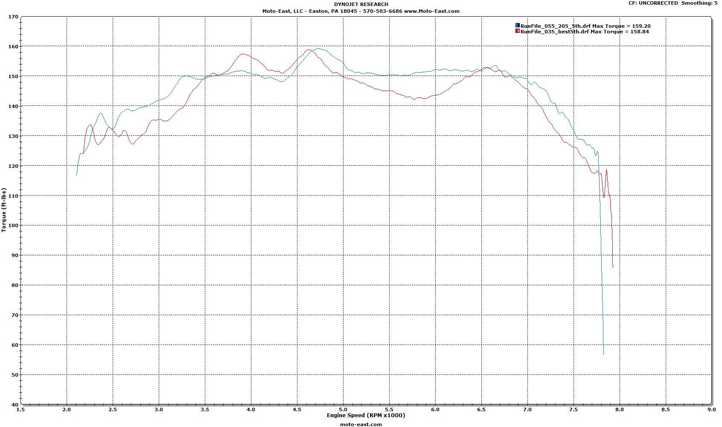The width and height of the screenshot is (722, 427).
Task: Click the 150 torque axis value
Action: tap(13, 77)
